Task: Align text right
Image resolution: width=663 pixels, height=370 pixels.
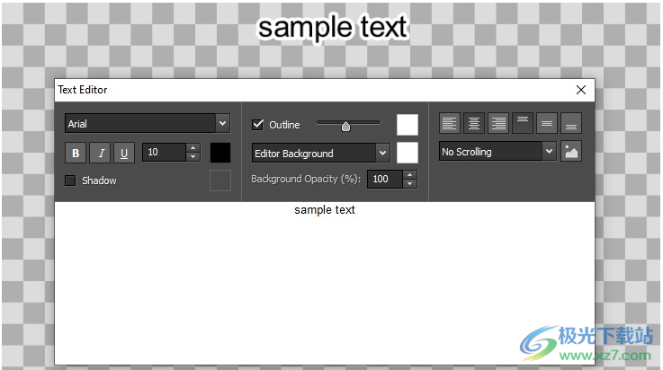Action: [497, 123]
